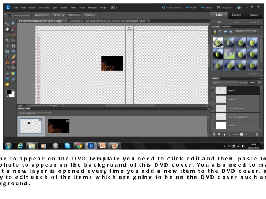
Task: Open the Show Open Files dropdown
Action: tap(35, 113)
